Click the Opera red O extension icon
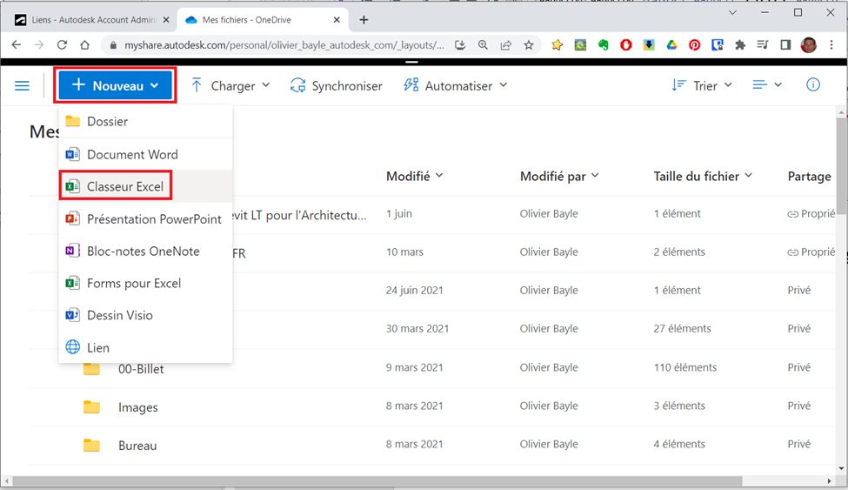The height and width of the screenshot is (490, 848). coord(625,45)
